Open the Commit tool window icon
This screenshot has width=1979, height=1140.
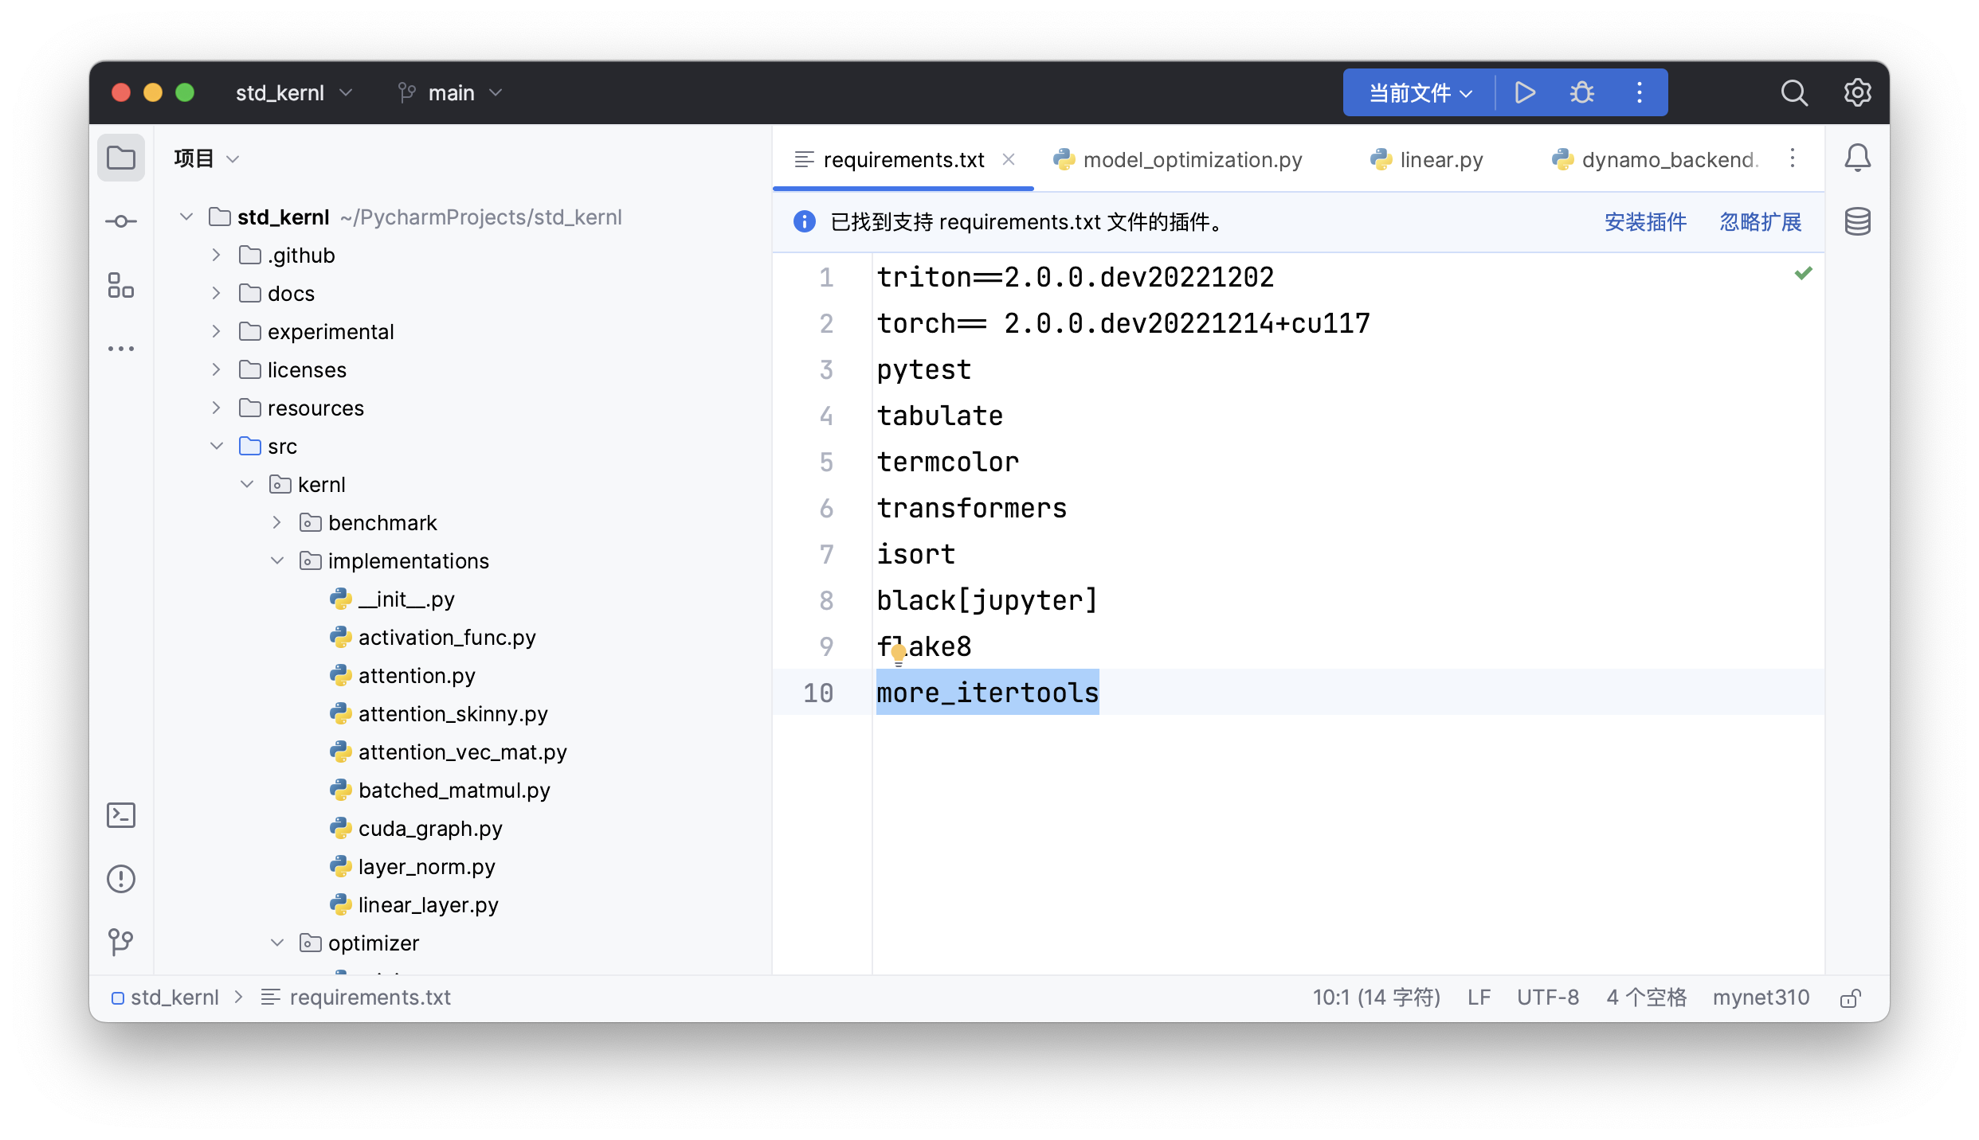coord(121,221)
